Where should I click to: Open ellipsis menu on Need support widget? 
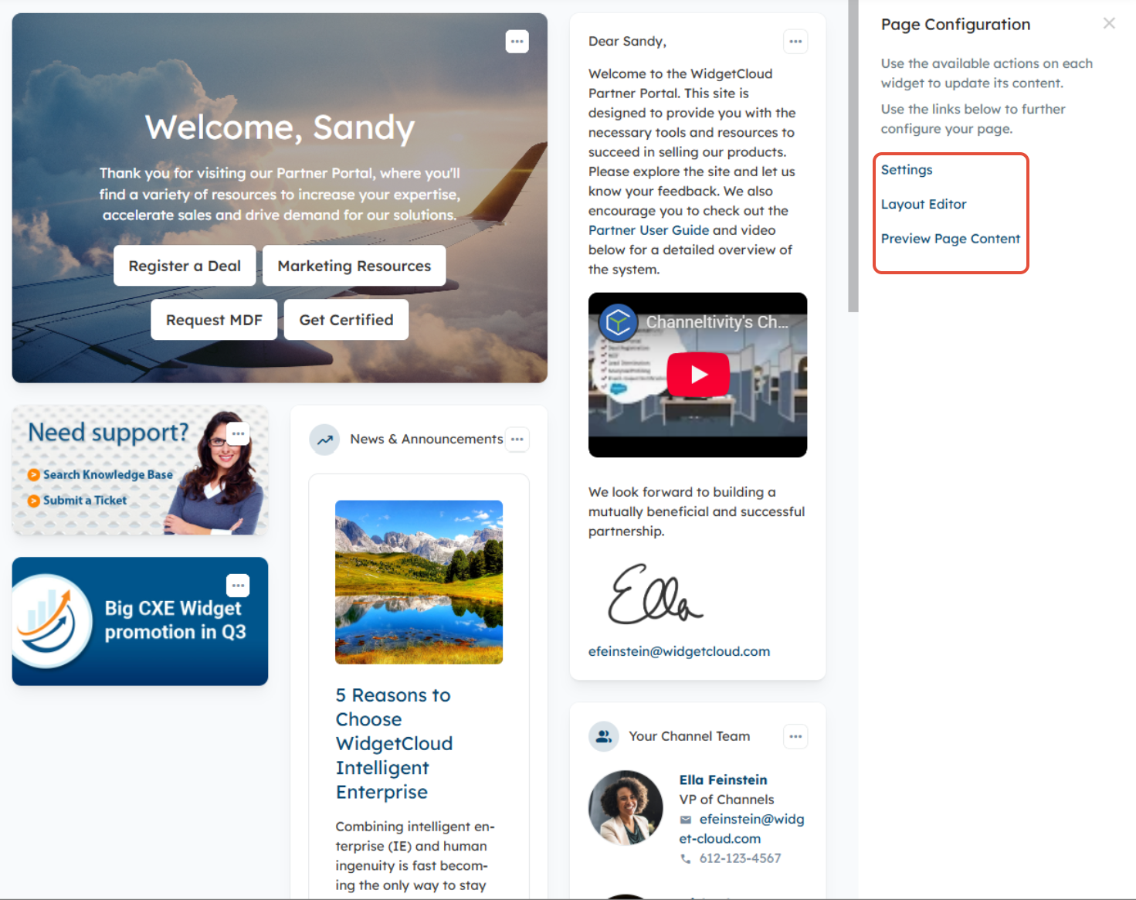point(238,434)
